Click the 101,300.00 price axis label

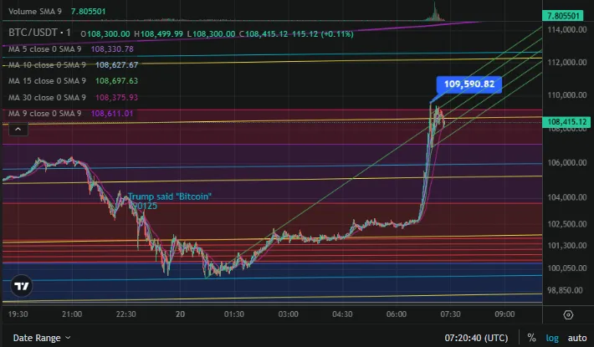(566, 245)
